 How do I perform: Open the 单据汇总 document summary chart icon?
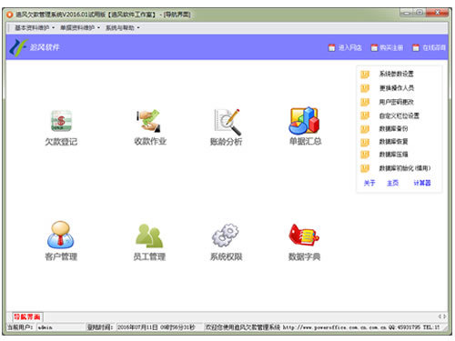coord(305,127)
